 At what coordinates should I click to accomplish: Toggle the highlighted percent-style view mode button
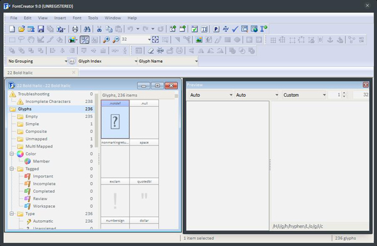point(84,40)
